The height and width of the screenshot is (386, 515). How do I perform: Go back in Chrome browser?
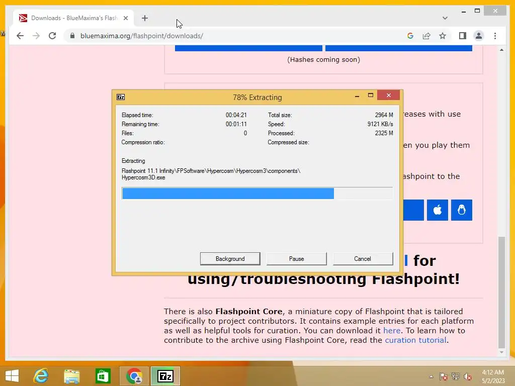tap(20, 36)
